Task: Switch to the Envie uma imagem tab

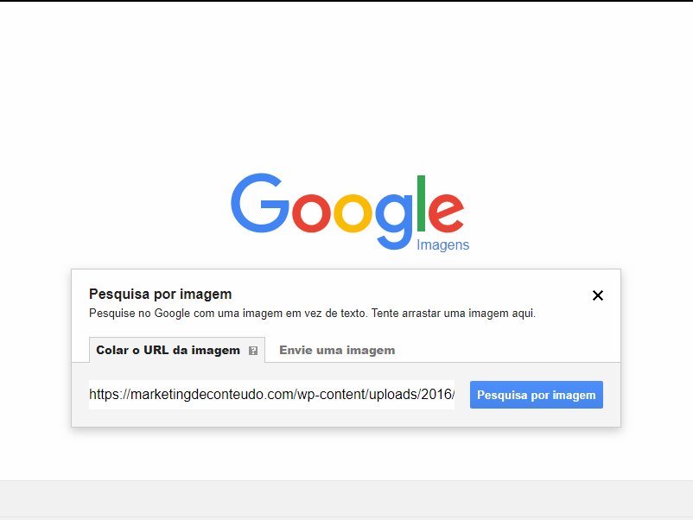Action: point(337,350)
